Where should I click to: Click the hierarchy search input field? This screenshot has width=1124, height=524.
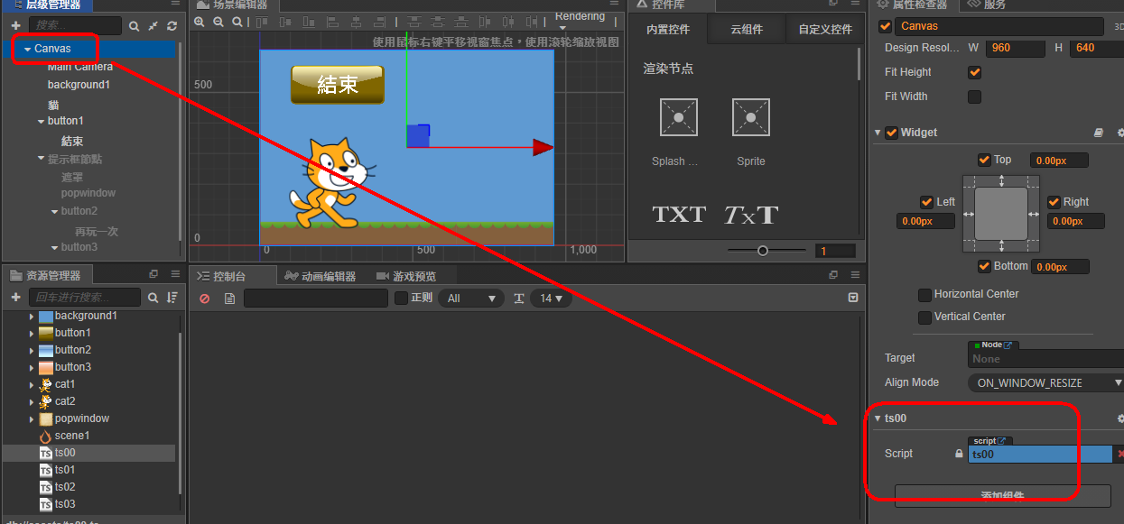click(x=76, y=26)
